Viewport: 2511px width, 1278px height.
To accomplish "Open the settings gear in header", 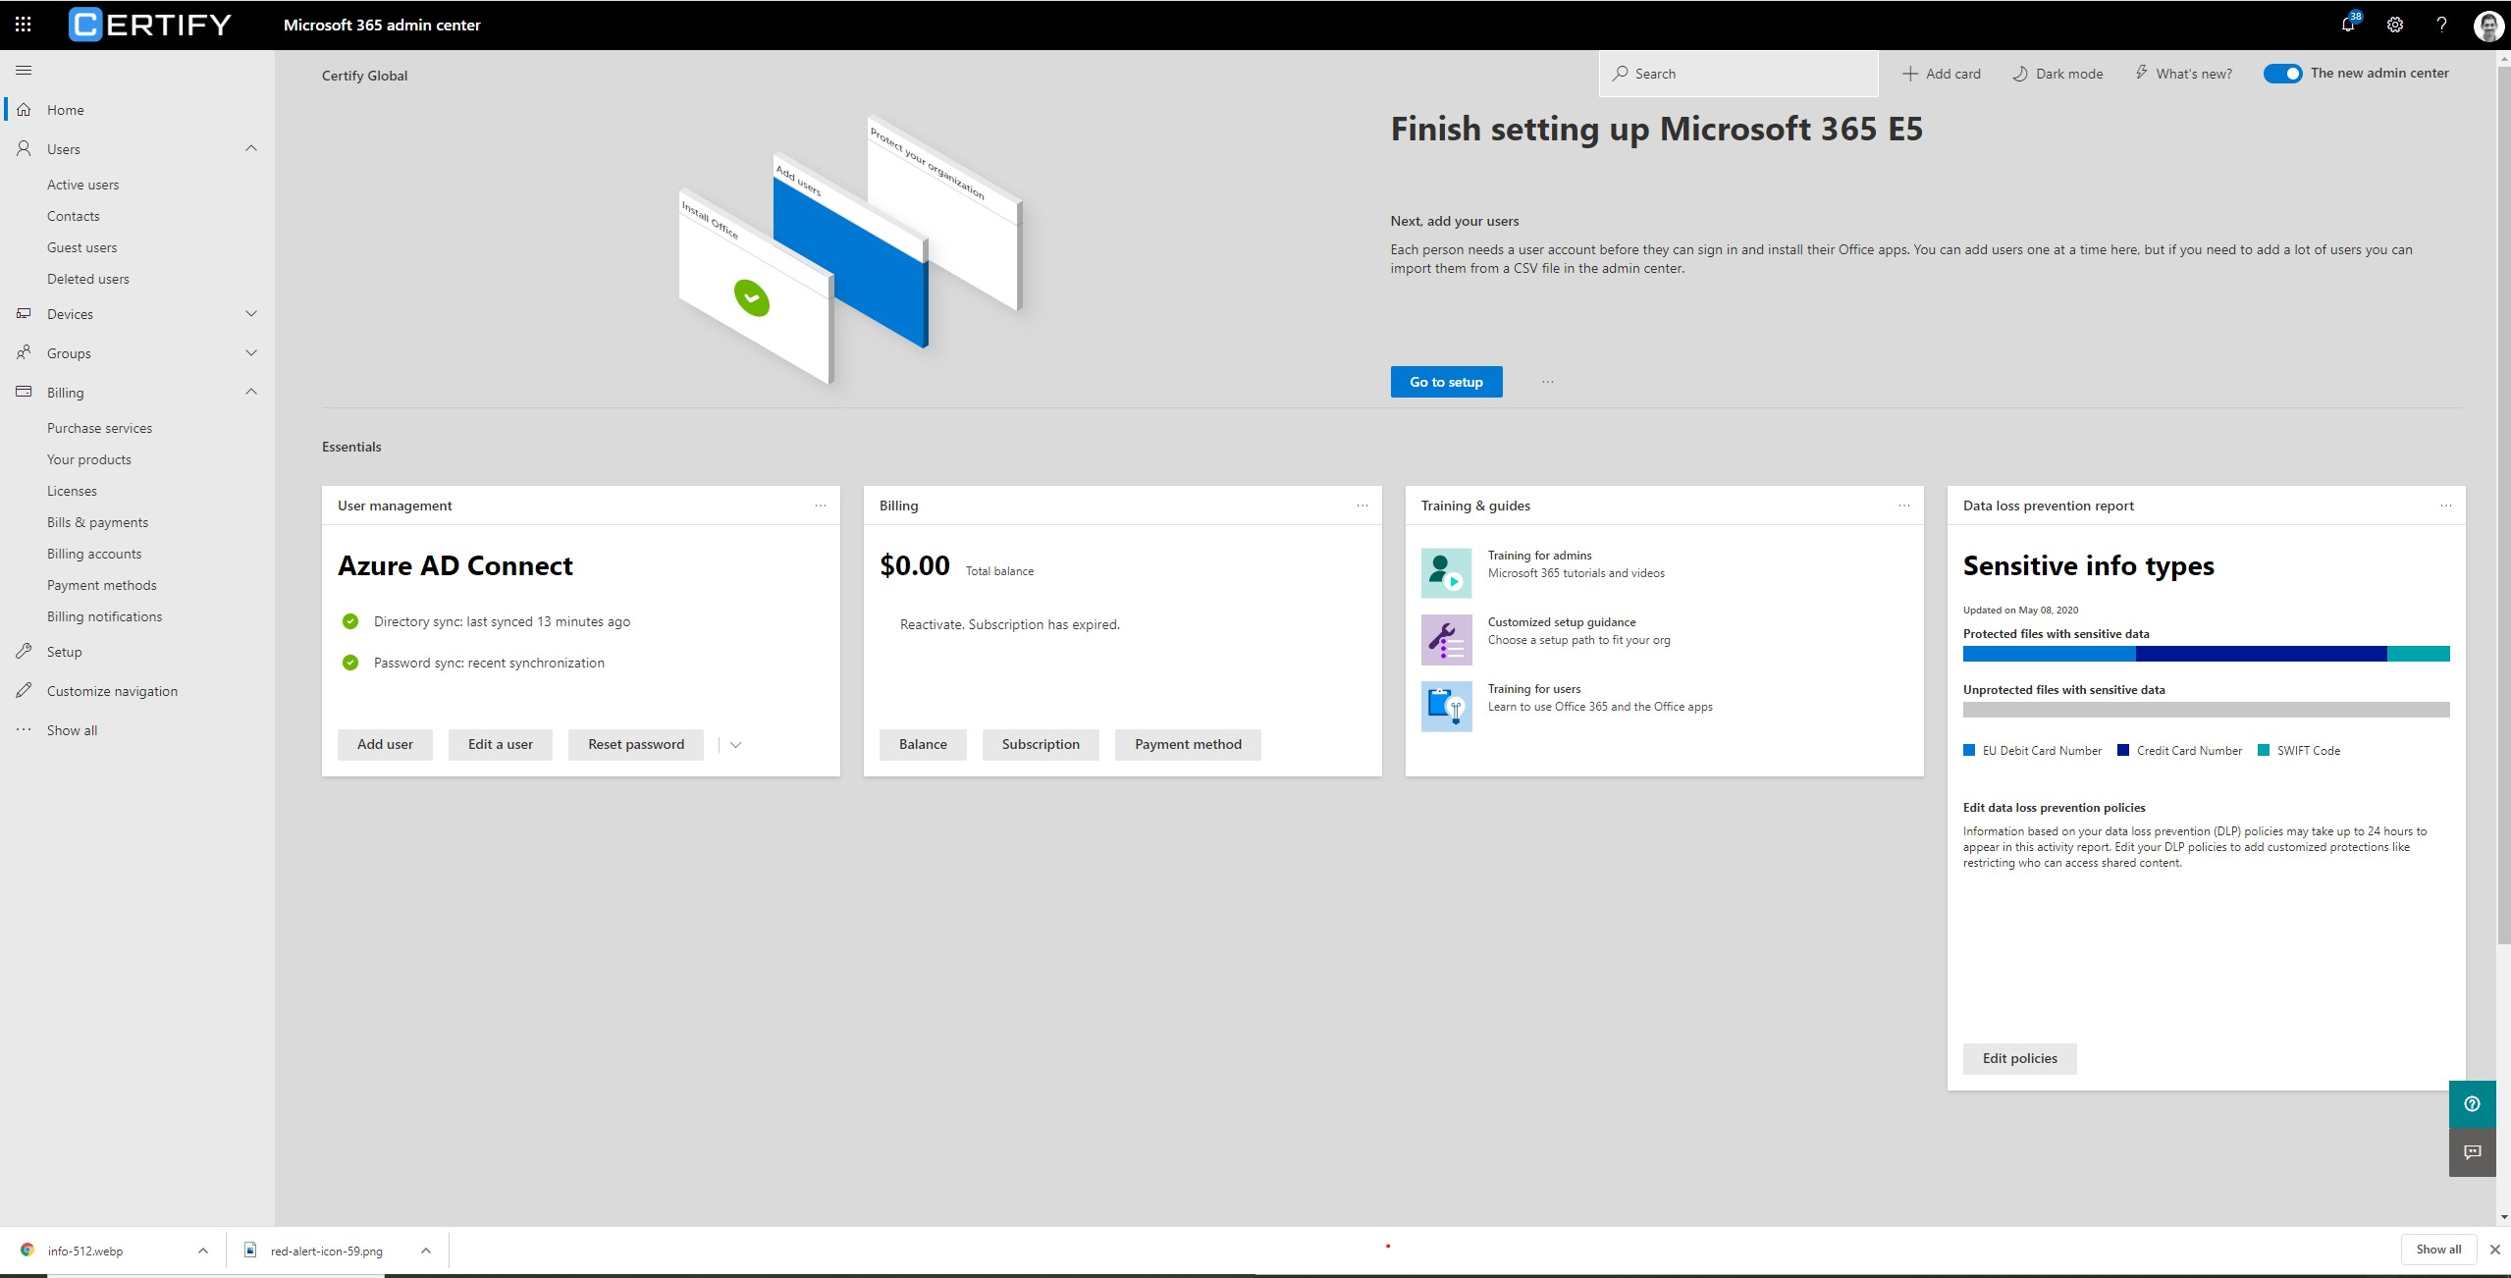I will click(x=2395, y=25).
